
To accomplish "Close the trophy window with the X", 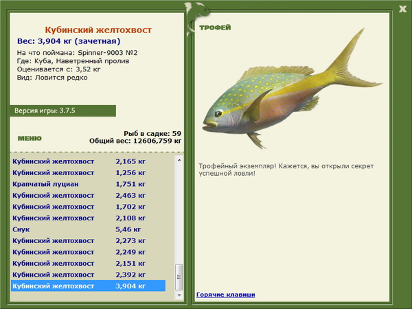I will [402, 9].
